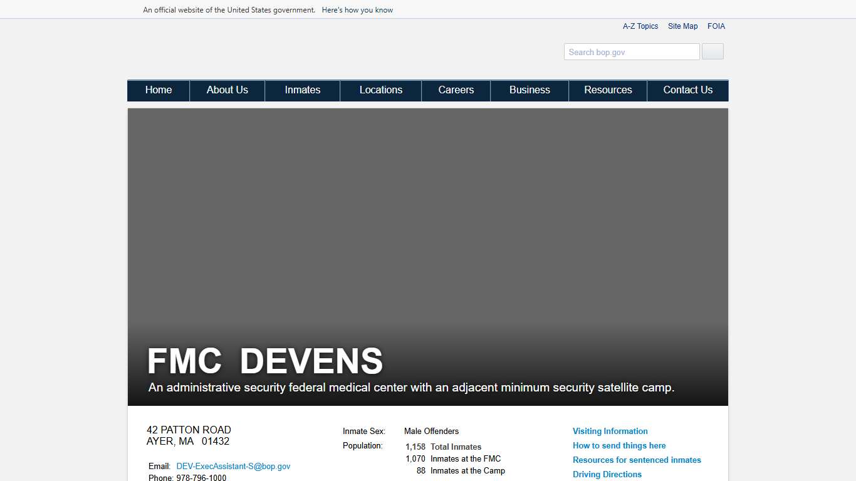Open the FOIA page
Image resolution: width=856 pixels, height=481 pixels.
(x=716, y=26)
